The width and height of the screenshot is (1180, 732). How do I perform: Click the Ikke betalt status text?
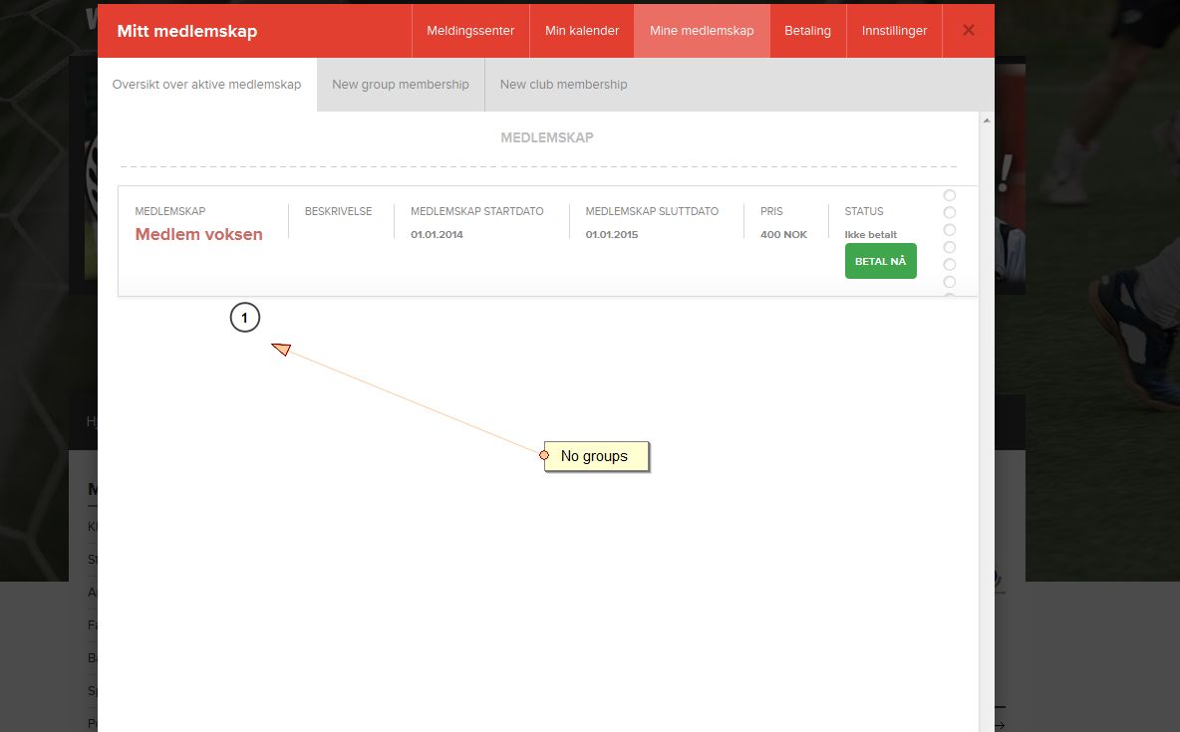tap(871, 235)
